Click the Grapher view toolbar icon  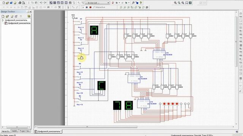pos(66,3)
